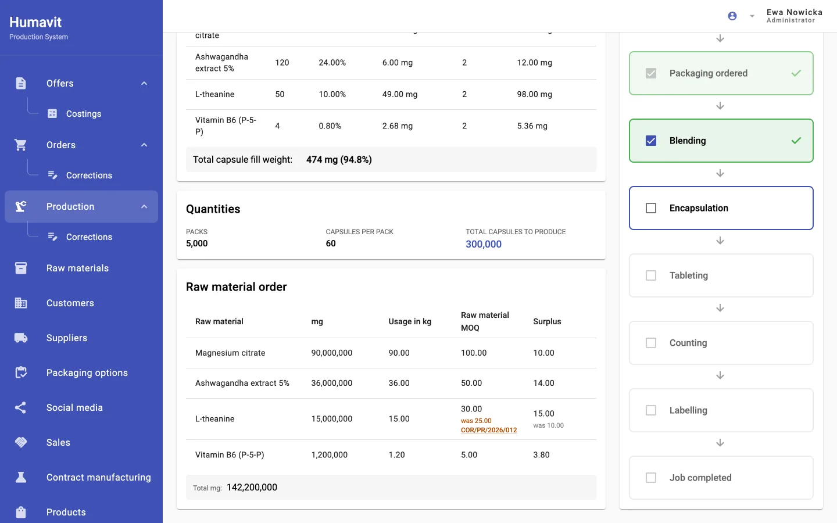Click the Raw materials archive box icon
The width and height of the screenshot is (837, 523).
coord(21,268)
